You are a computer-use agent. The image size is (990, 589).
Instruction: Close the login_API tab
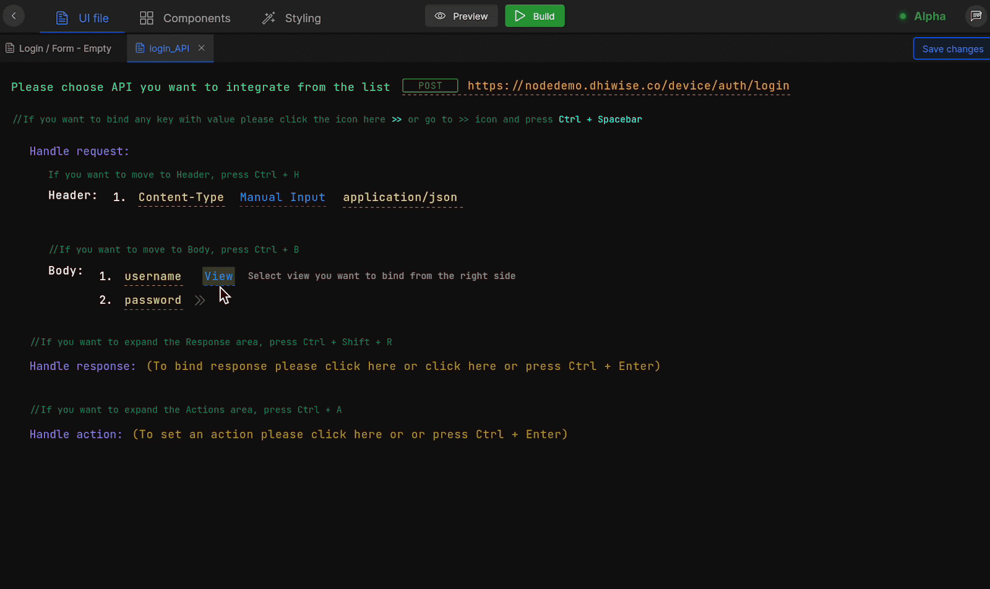pyautogui.click(x=201, y=48)
